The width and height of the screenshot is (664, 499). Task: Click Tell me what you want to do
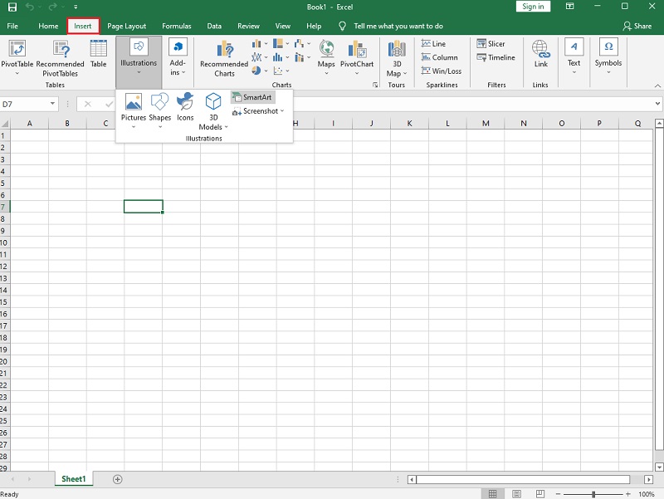398,26
